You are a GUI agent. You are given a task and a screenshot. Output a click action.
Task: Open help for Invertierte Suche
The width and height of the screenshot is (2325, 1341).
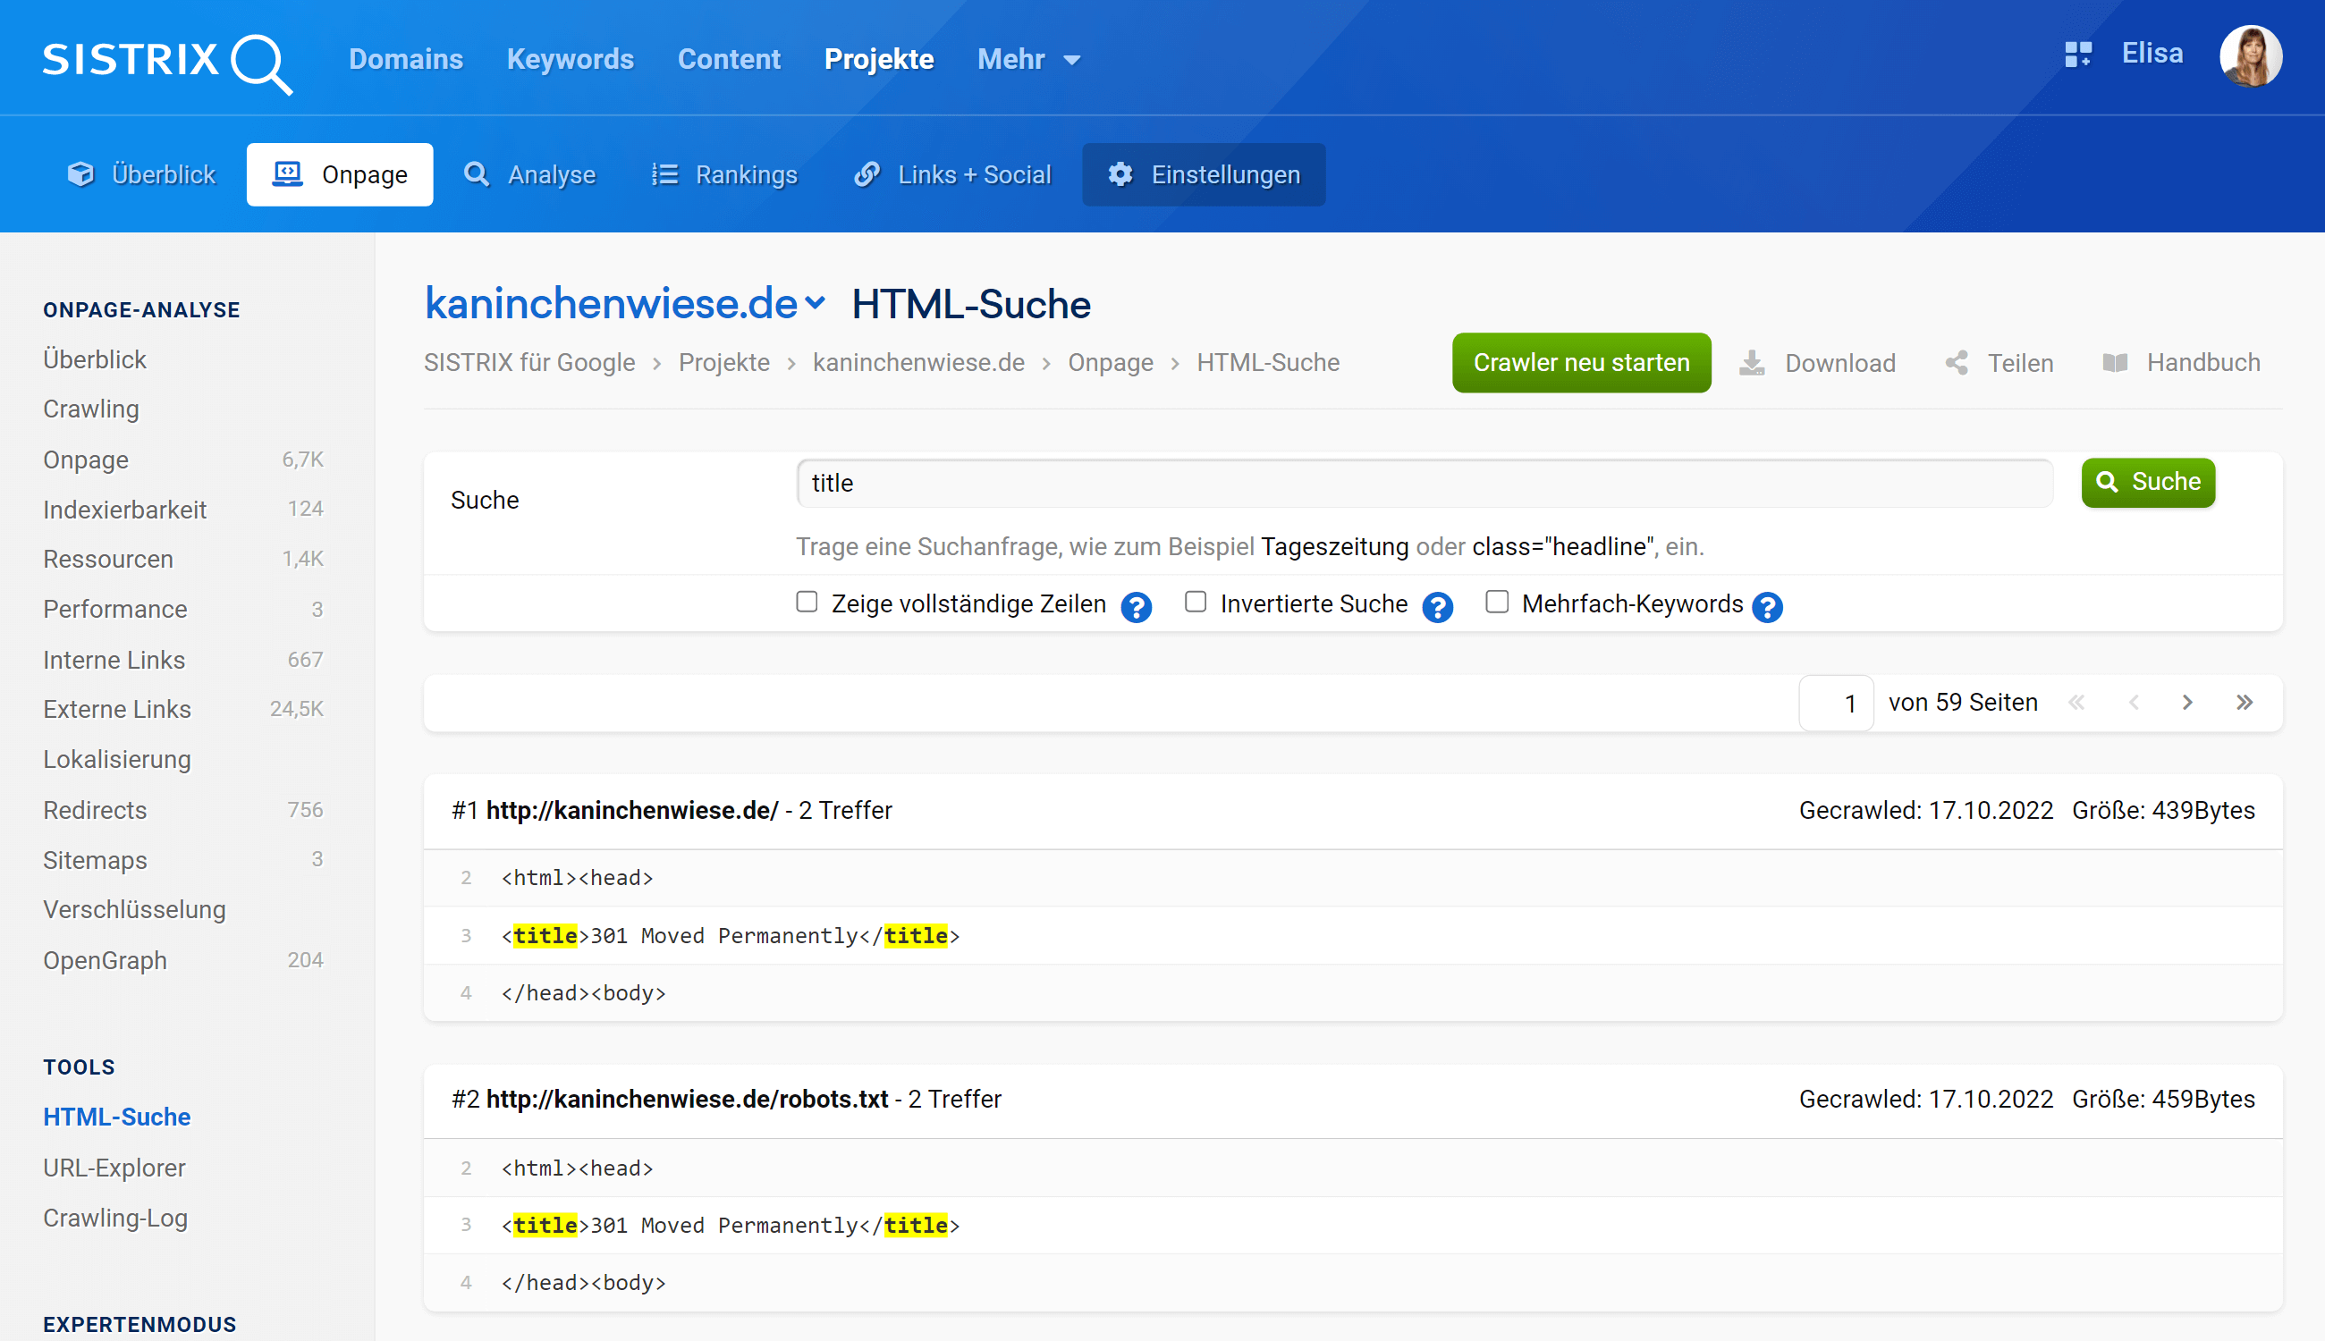tap(1437, 607)
